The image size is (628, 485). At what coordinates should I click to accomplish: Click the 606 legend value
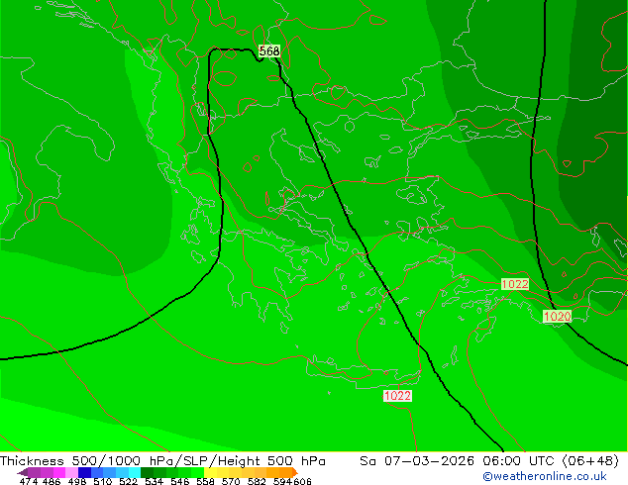pos(302,481)
